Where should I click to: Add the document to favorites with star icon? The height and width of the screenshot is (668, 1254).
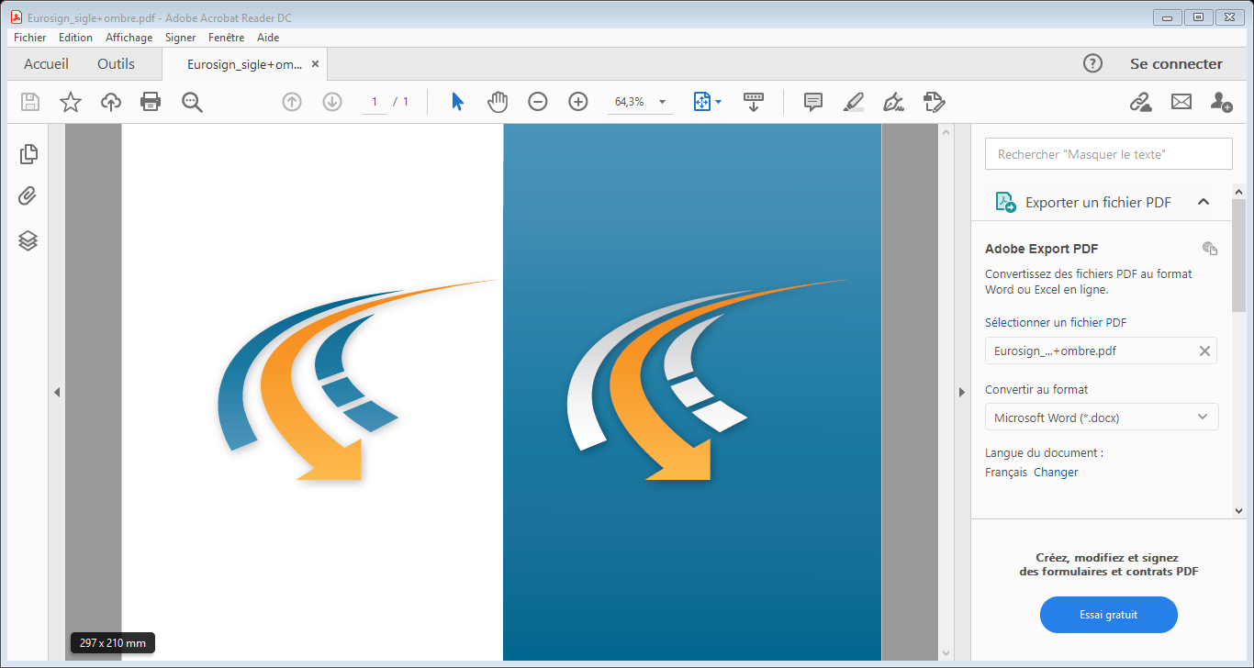[x=71, y=102]
